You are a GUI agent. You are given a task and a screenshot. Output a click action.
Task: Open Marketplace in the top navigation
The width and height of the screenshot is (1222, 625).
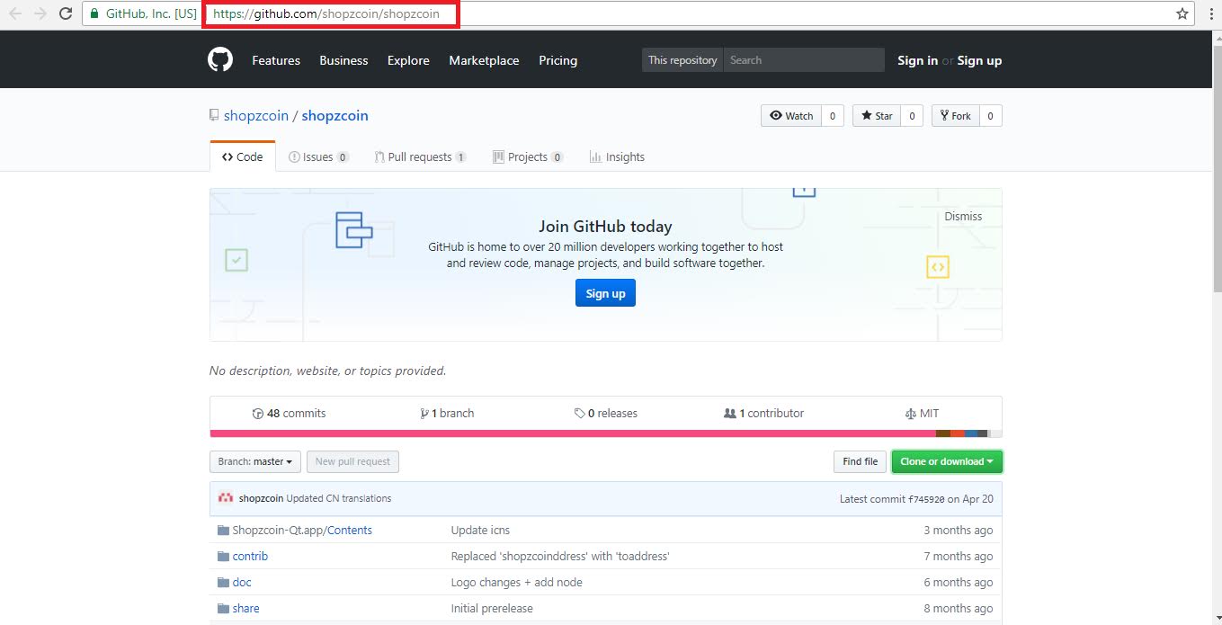(x=484, y=60)
